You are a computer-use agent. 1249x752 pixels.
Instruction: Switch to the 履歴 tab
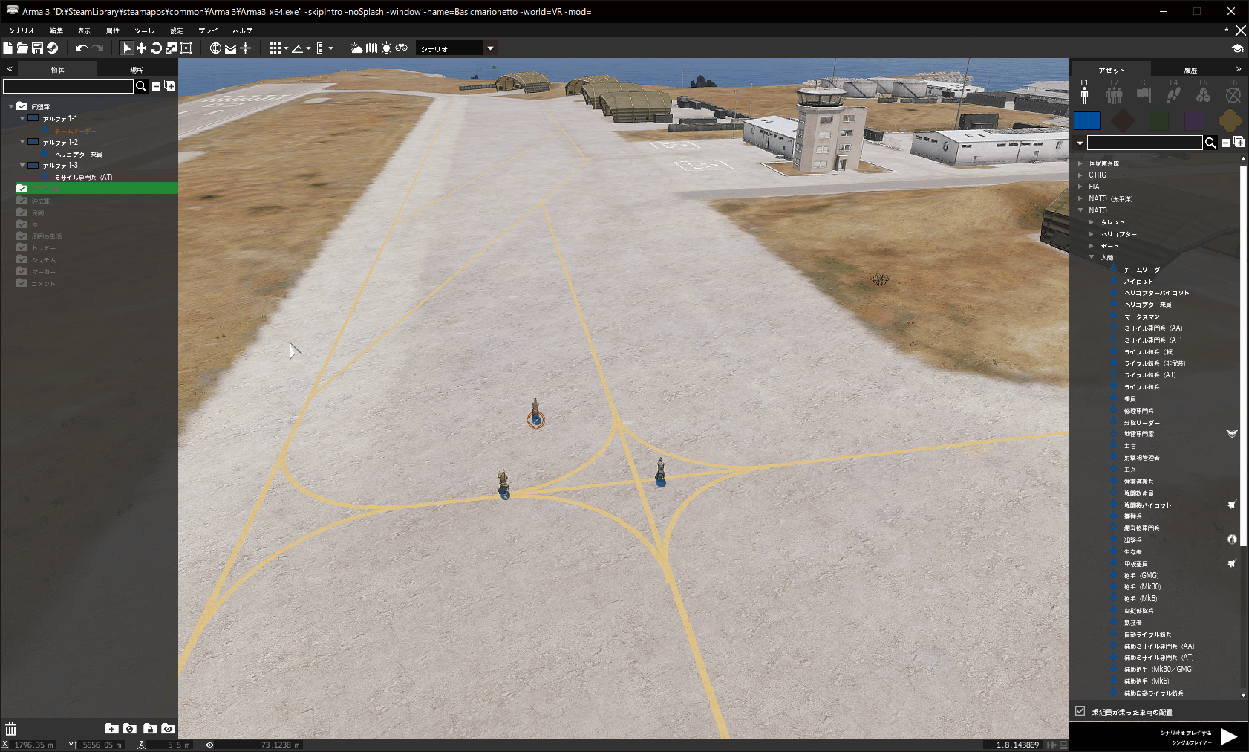point(1190,70)
